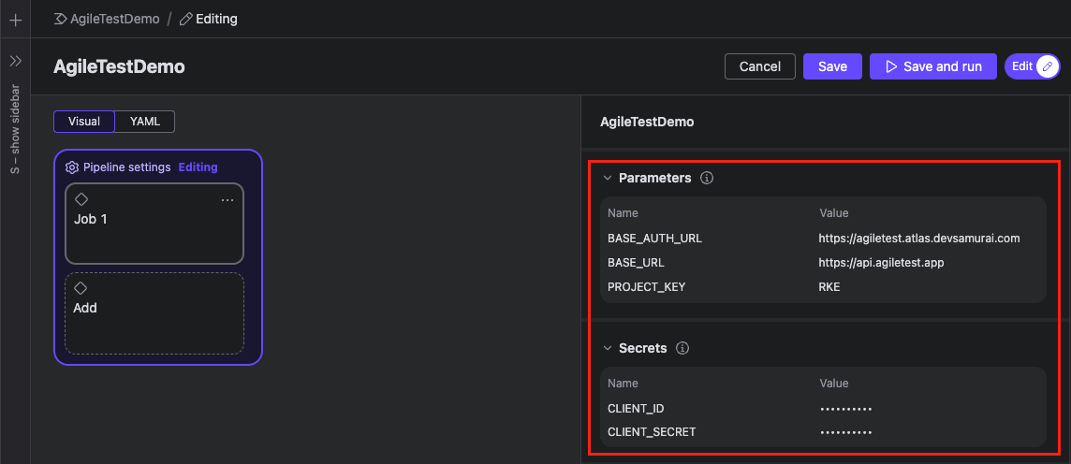Click the diamond icon in Add card
Image resolution: width=1071 pixels, height=464 pixels.
coord(81,288)
